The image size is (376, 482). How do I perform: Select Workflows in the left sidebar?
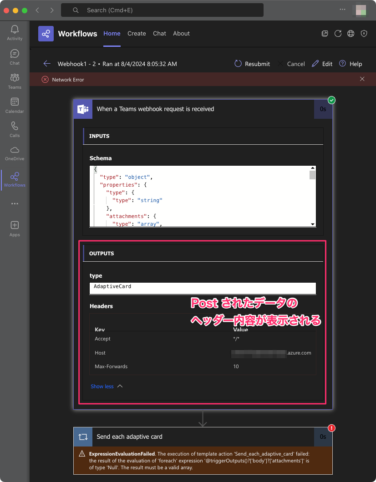click(15, 180)
